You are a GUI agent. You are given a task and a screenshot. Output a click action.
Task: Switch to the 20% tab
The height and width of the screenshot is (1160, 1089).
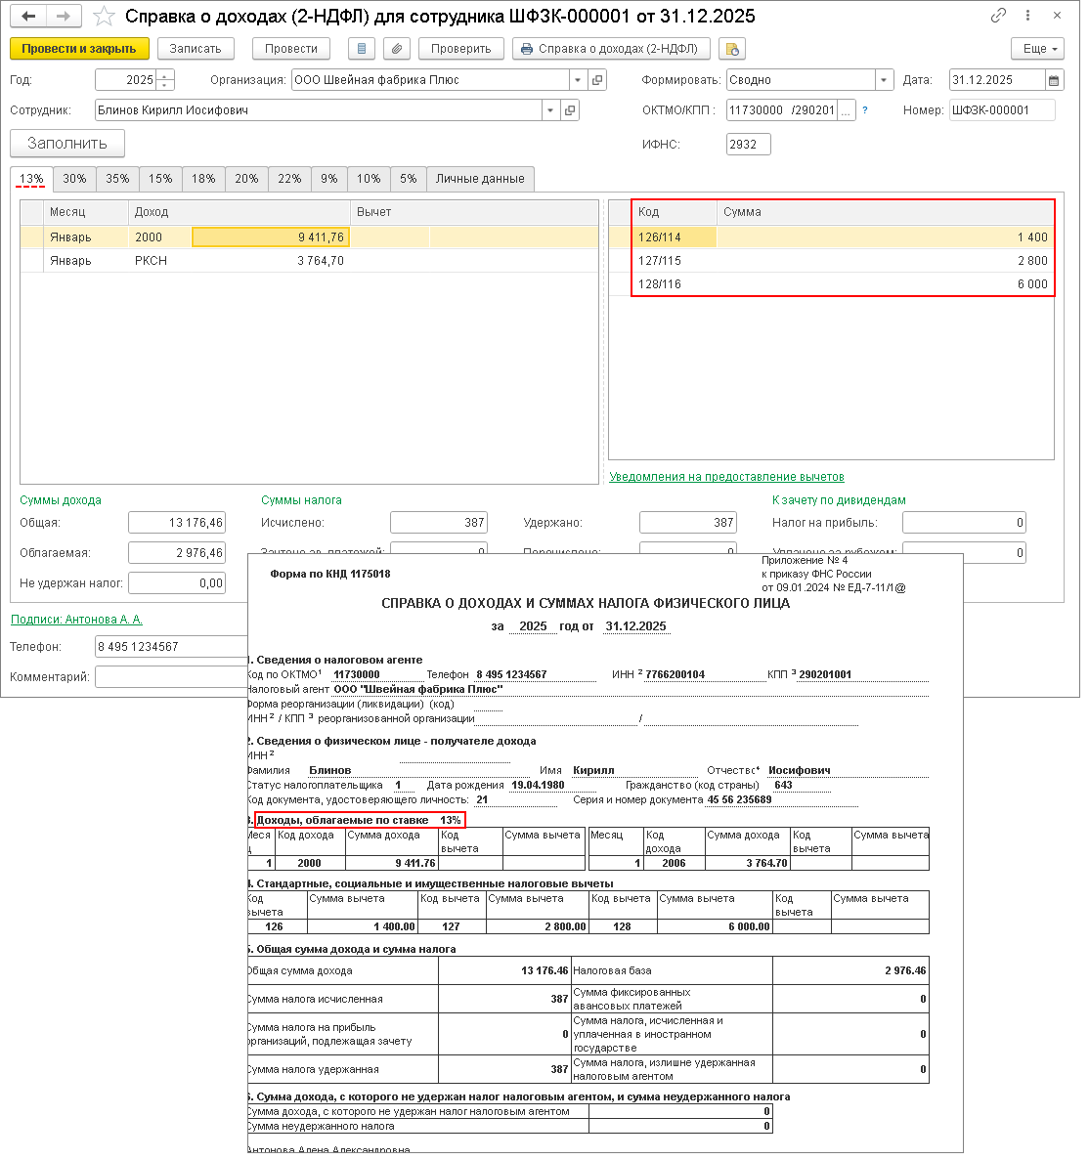246,179
